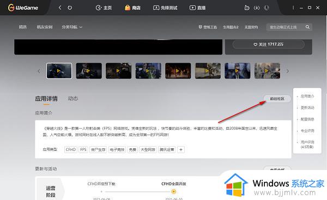Open the three-dot more menu
The width and height of the screenshot is (327, 200).
[293, 8]
